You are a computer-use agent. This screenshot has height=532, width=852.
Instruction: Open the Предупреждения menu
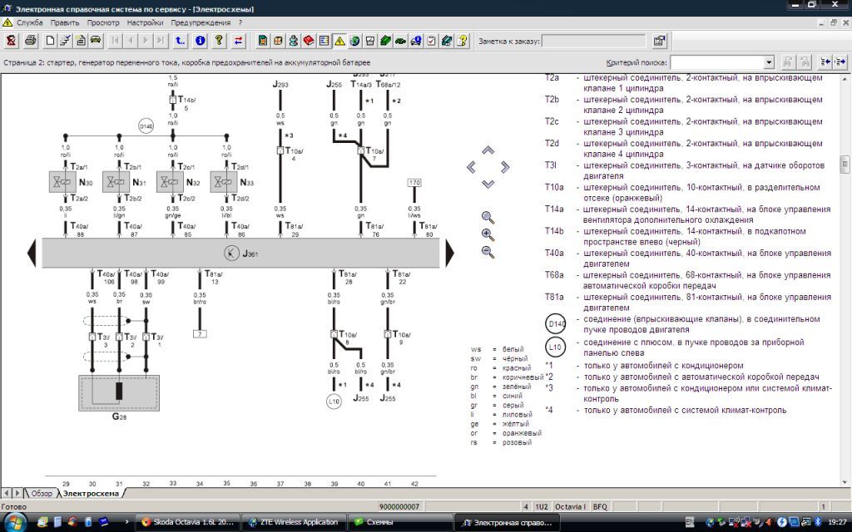click(x=201, y=22)
